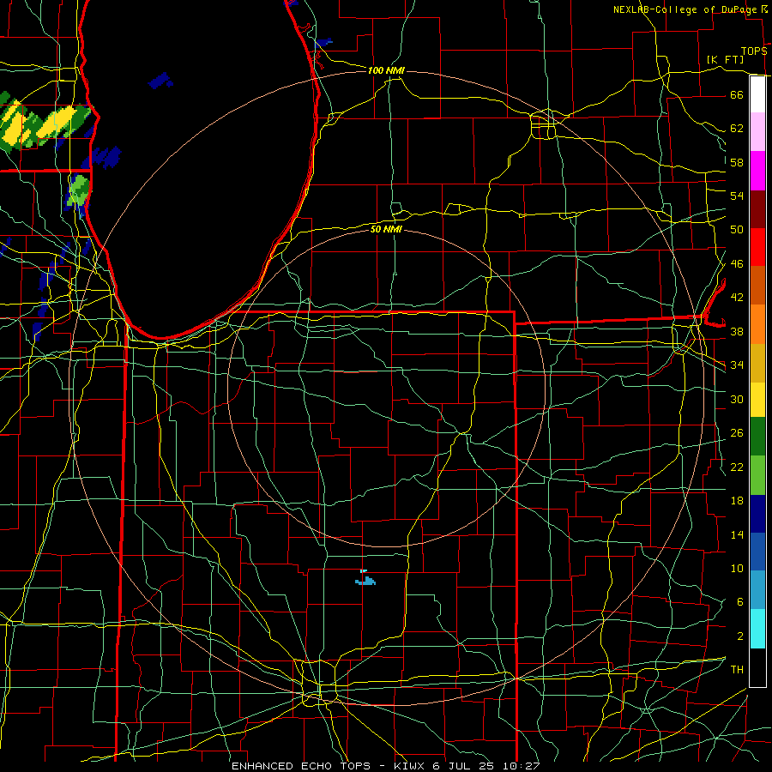This screenshot has width=772, height=772.
Task: Click the 42 legend tick label
Action: coord(737,297)
